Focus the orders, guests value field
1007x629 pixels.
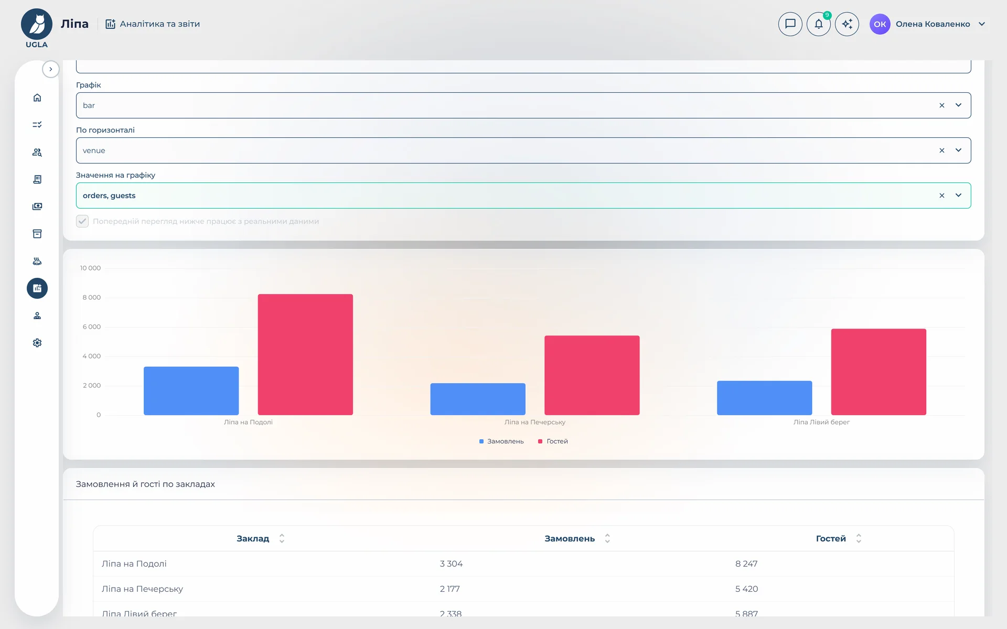pyautogui.click(x=523, y=196)
